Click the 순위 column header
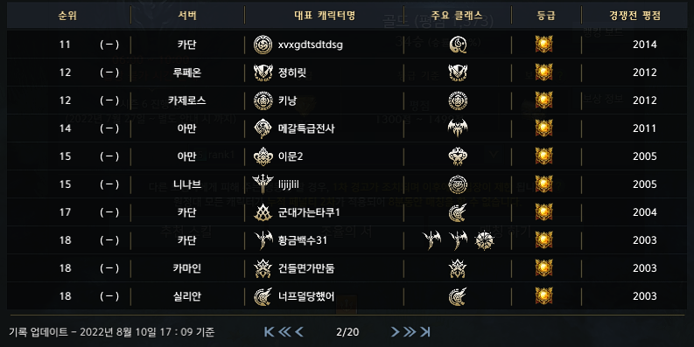Image resolution: width=694 pixels, height=347 pixels. point(67,16)
